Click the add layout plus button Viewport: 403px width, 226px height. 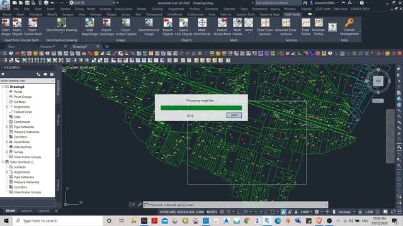(x=56, y=211)
